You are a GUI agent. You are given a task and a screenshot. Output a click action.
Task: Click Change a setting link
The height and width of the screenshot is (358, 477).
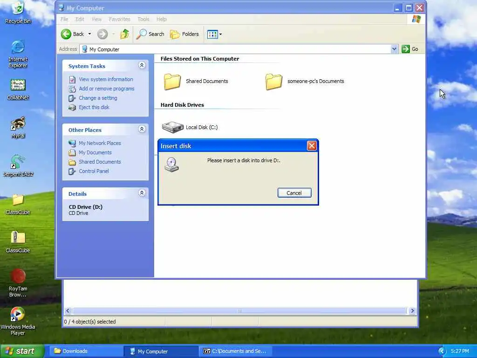[98, 98]
